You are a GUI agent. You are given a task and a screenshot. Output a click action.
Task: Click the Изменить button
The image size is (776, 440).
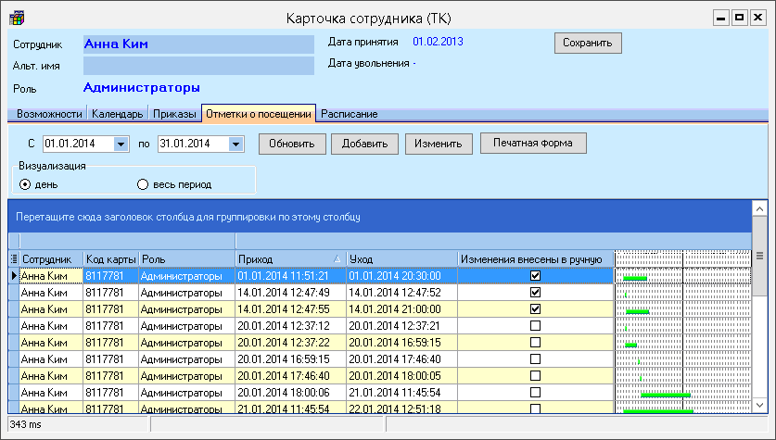click(439, 144)
